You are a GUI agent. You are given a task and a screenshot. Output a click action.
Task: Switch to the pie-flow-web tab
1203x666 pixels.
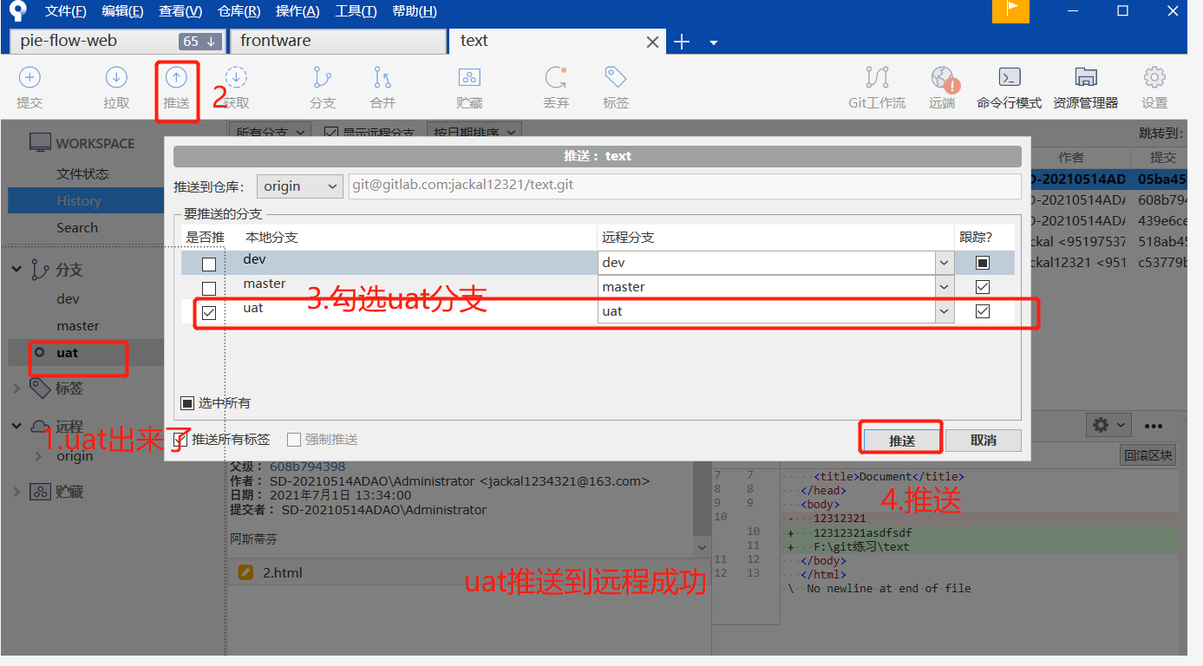[117, 41]
